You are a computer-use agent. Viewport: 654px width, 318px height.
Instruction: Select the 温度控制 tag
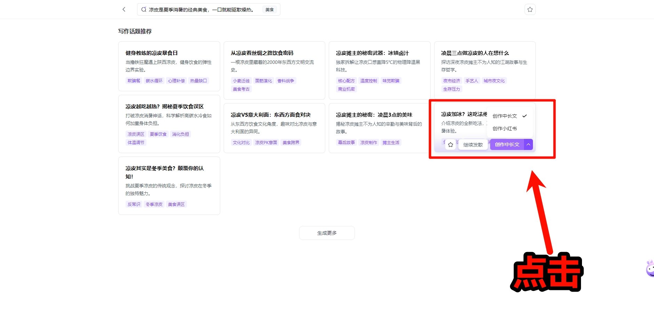368,81
